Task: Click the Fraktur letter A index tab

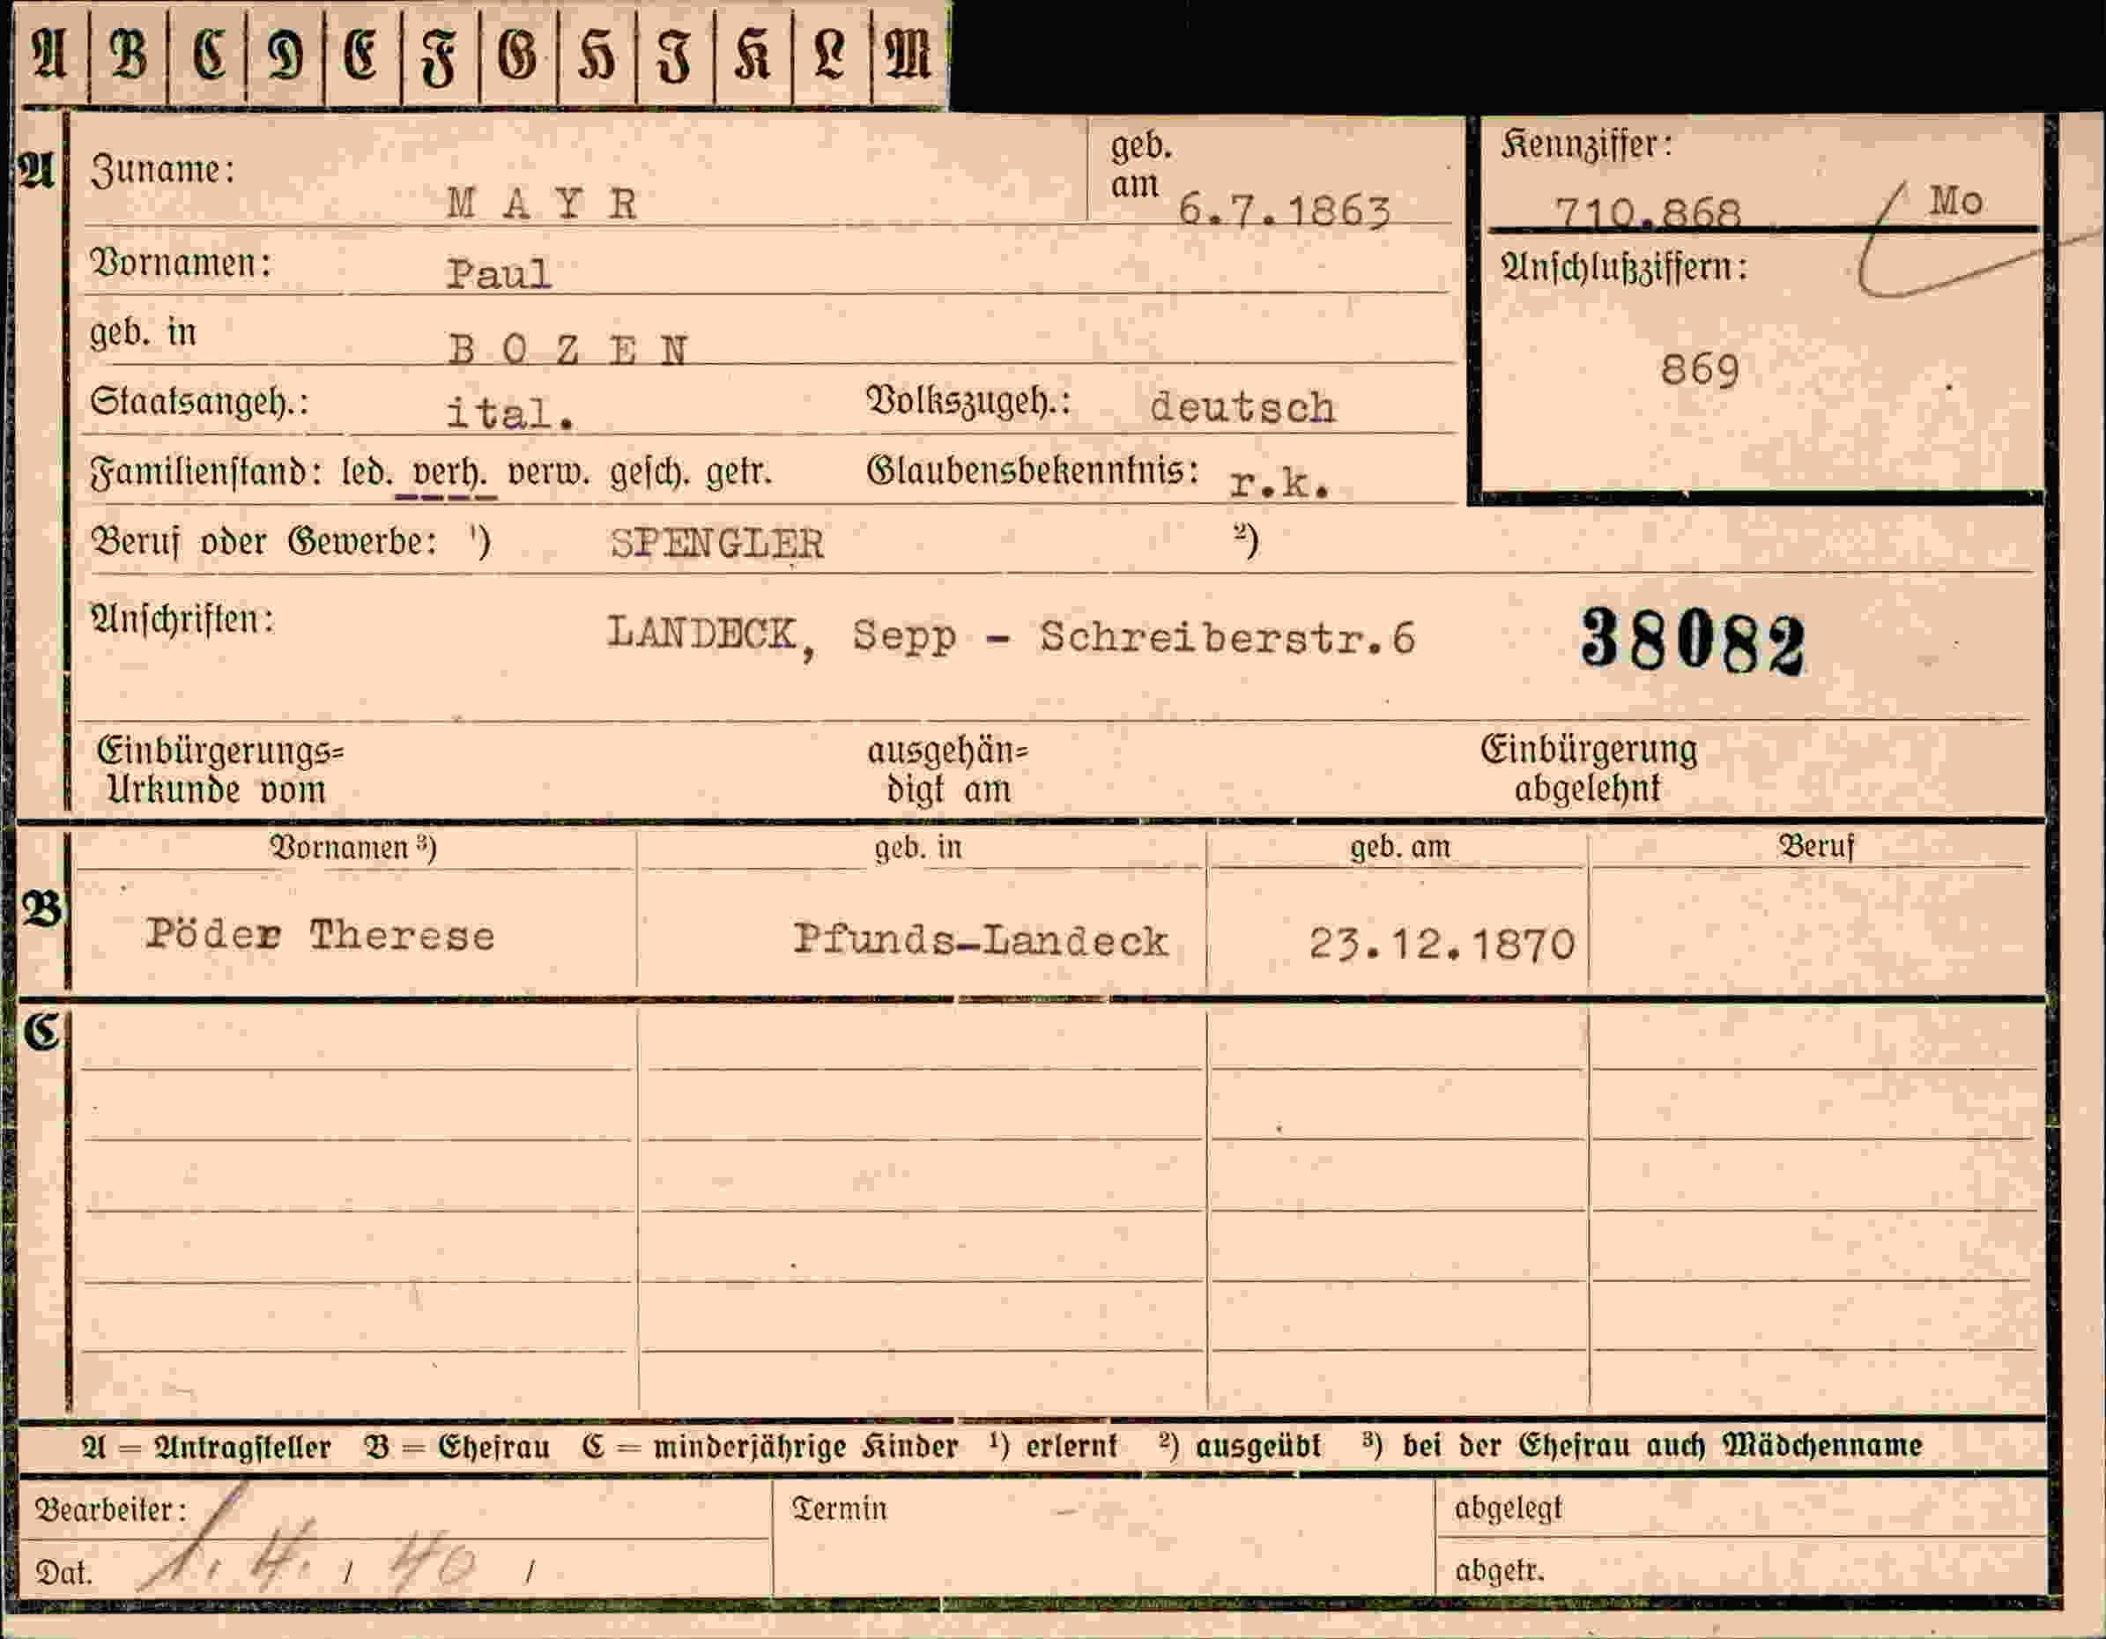Action: click(51, 53)
